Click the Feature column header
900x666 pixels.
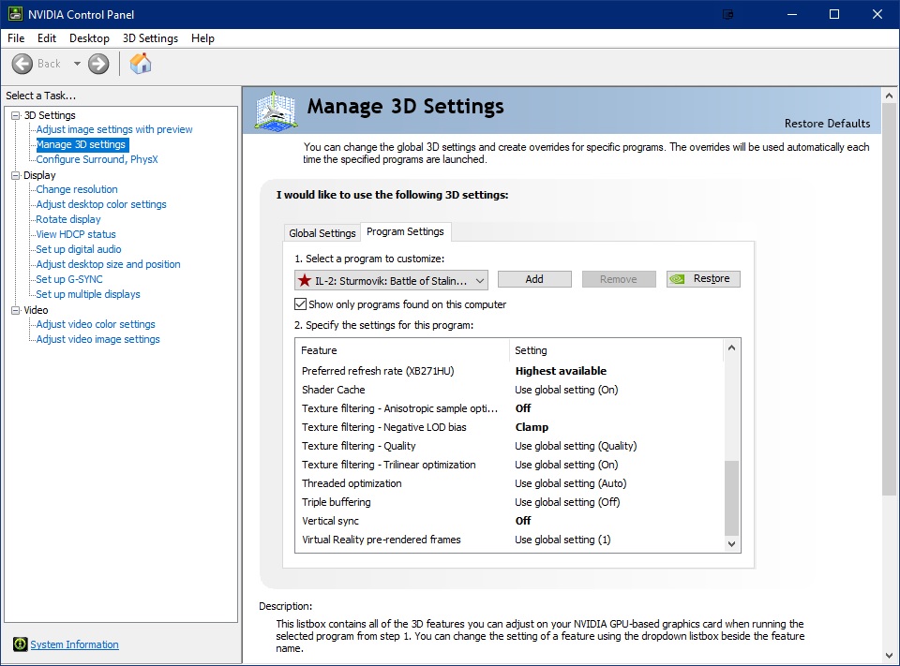(x=402, y=350)
